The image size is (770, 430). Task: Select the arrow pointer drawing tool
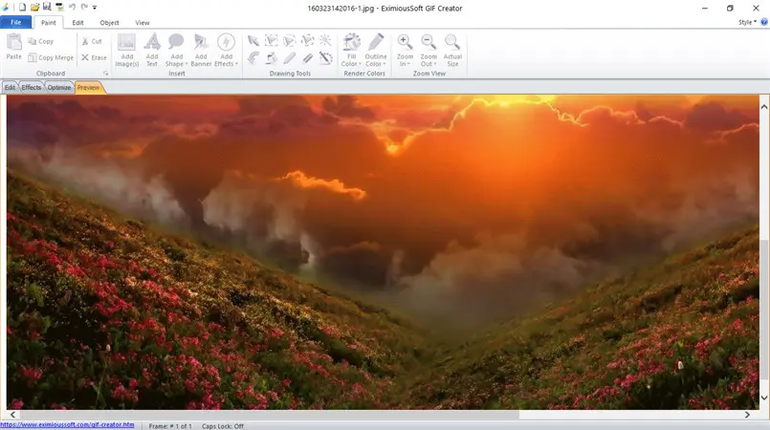[253, 40]
